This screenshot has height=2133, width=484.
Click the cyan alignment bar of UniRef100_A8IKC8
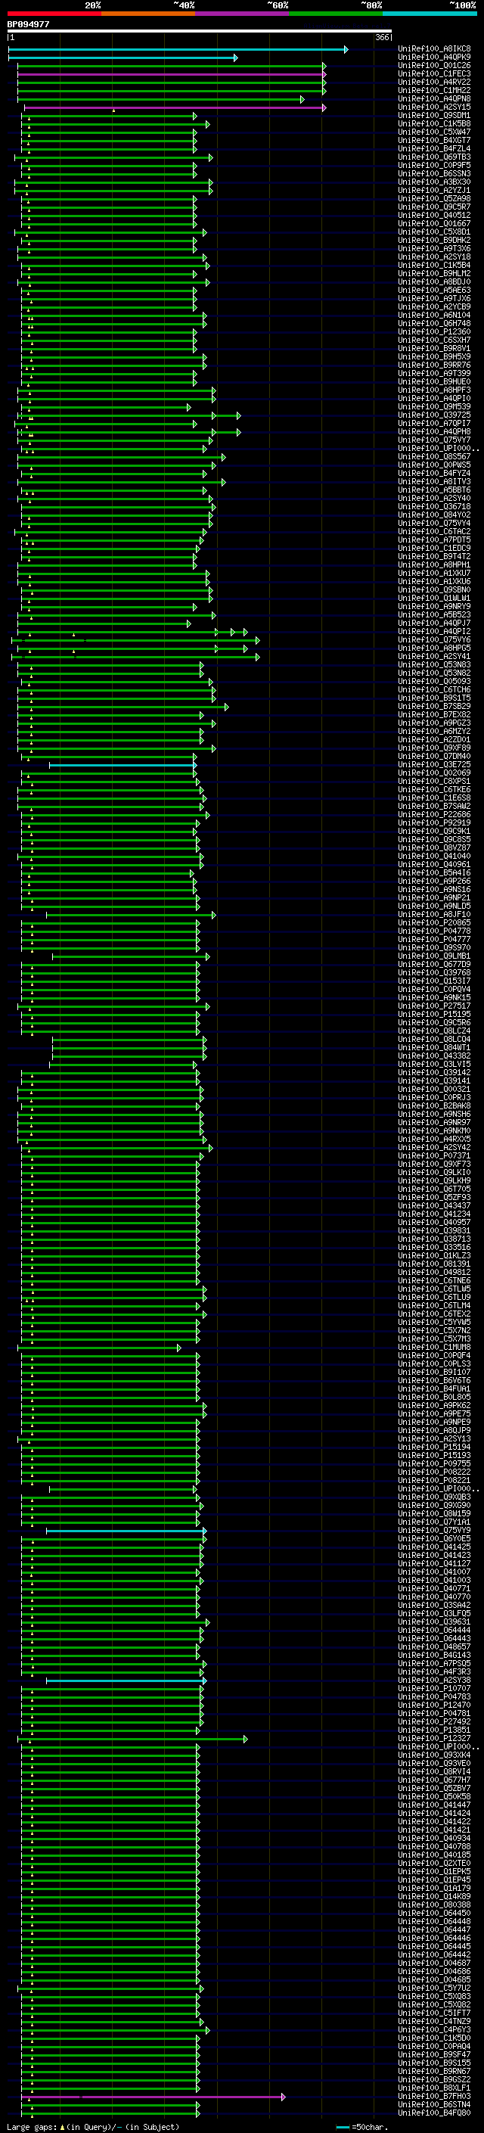click(x=178, y=49)
